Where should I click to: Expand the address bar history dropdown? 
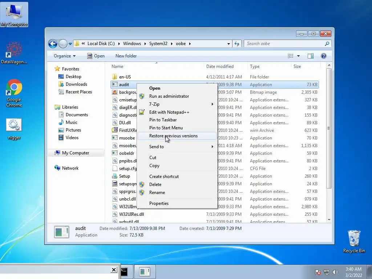229,44
